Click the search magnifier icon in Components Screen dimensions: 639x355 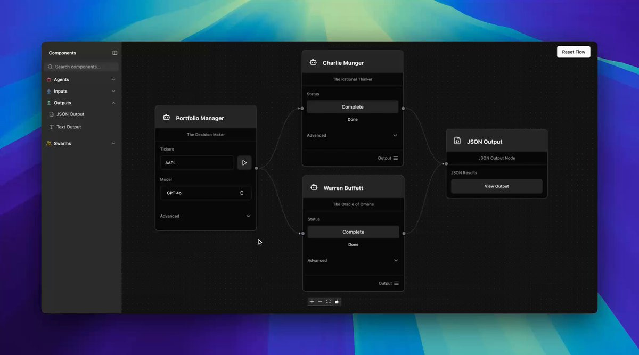tap(50, 67)
